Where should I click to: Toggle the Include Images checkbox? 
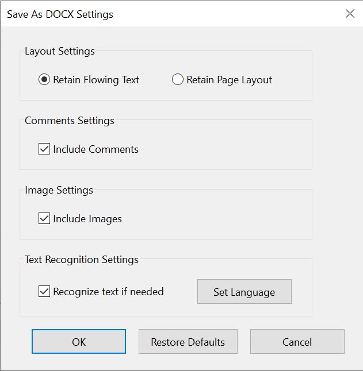(44, 219)
